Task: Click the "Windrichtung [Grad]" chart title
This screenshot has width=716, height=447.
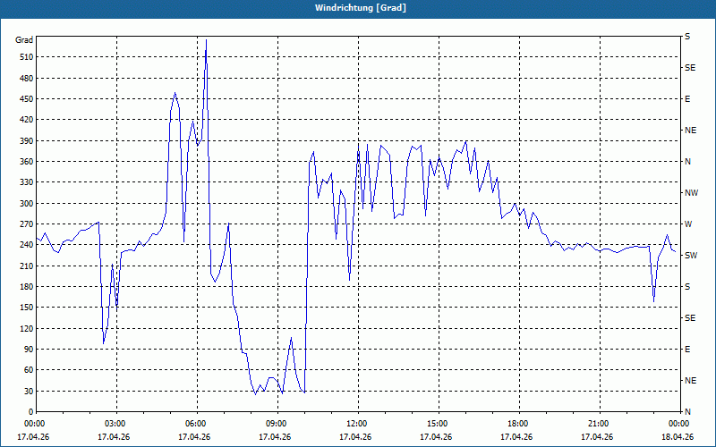Action: [358, 7]
